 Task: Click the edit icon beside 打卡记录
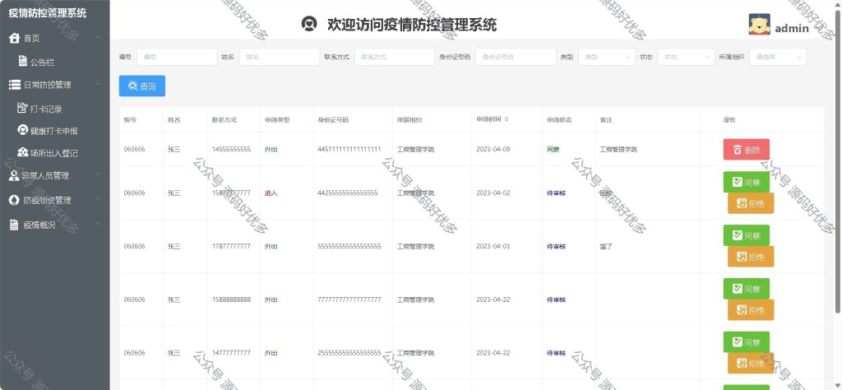click(22, 108)
